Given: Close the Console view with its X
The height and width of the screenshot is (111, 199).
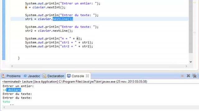Looking at the screenshot, I should tap(87, 76).
